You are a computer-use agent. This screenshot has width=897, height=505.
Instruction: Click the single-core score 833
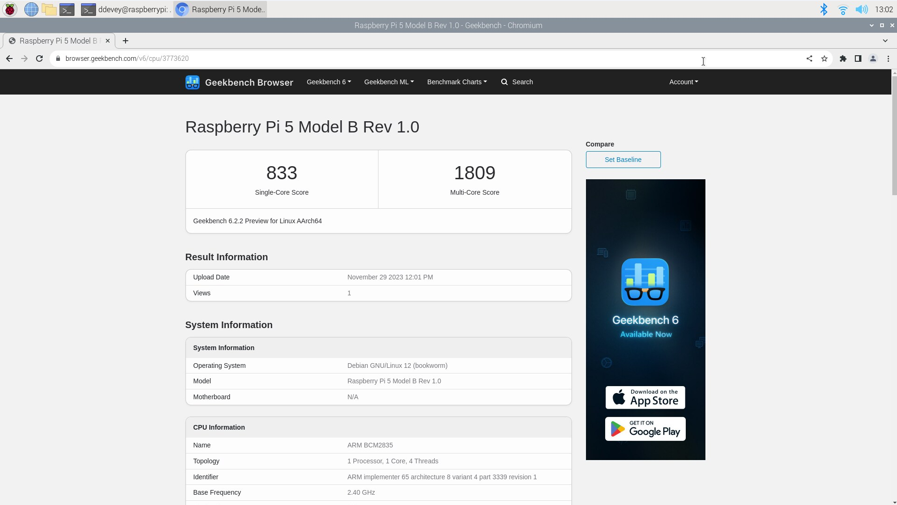[x=282, y=173]
